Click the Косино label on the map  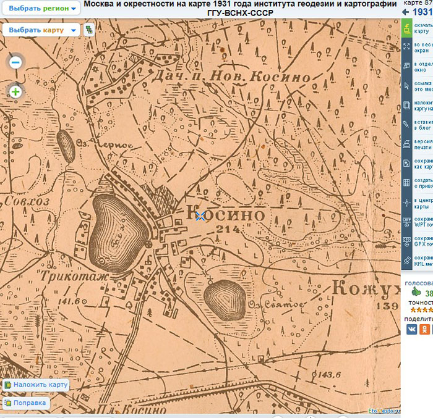(x=226, y=214)
